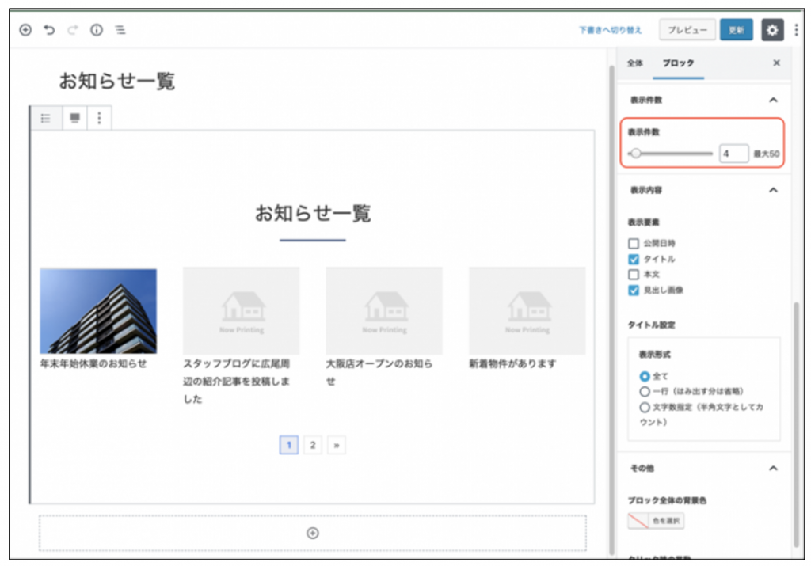Select the 一行 radio option
811x566 pixels.
click(x=645, y=391)
